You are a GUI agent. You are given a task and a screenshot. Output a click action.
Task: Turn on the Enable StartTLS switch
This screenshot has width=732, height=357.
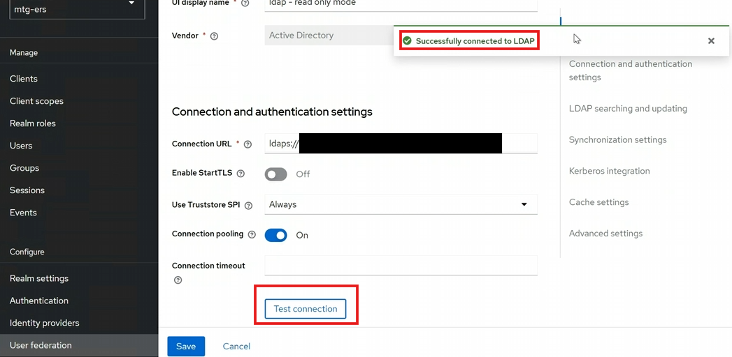(x=276, y=174)
